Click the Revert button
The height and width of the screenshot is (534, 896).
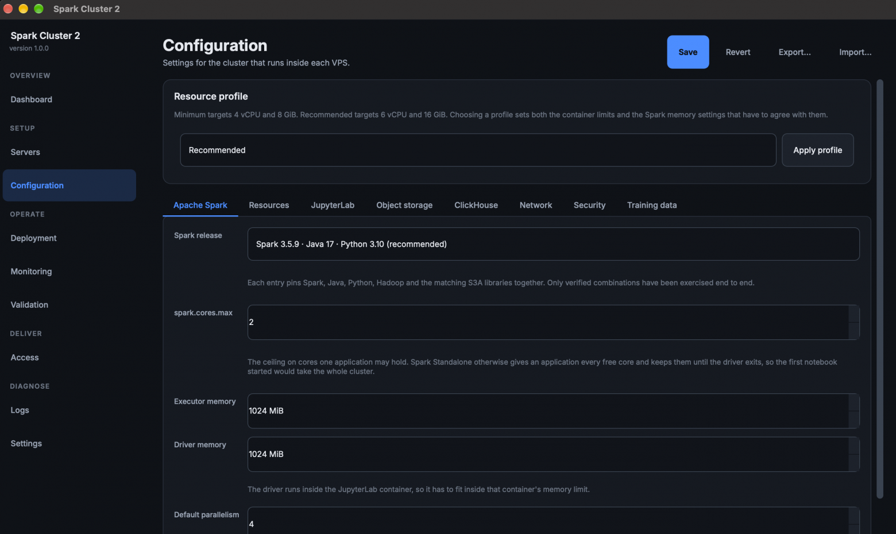[738, 52]
